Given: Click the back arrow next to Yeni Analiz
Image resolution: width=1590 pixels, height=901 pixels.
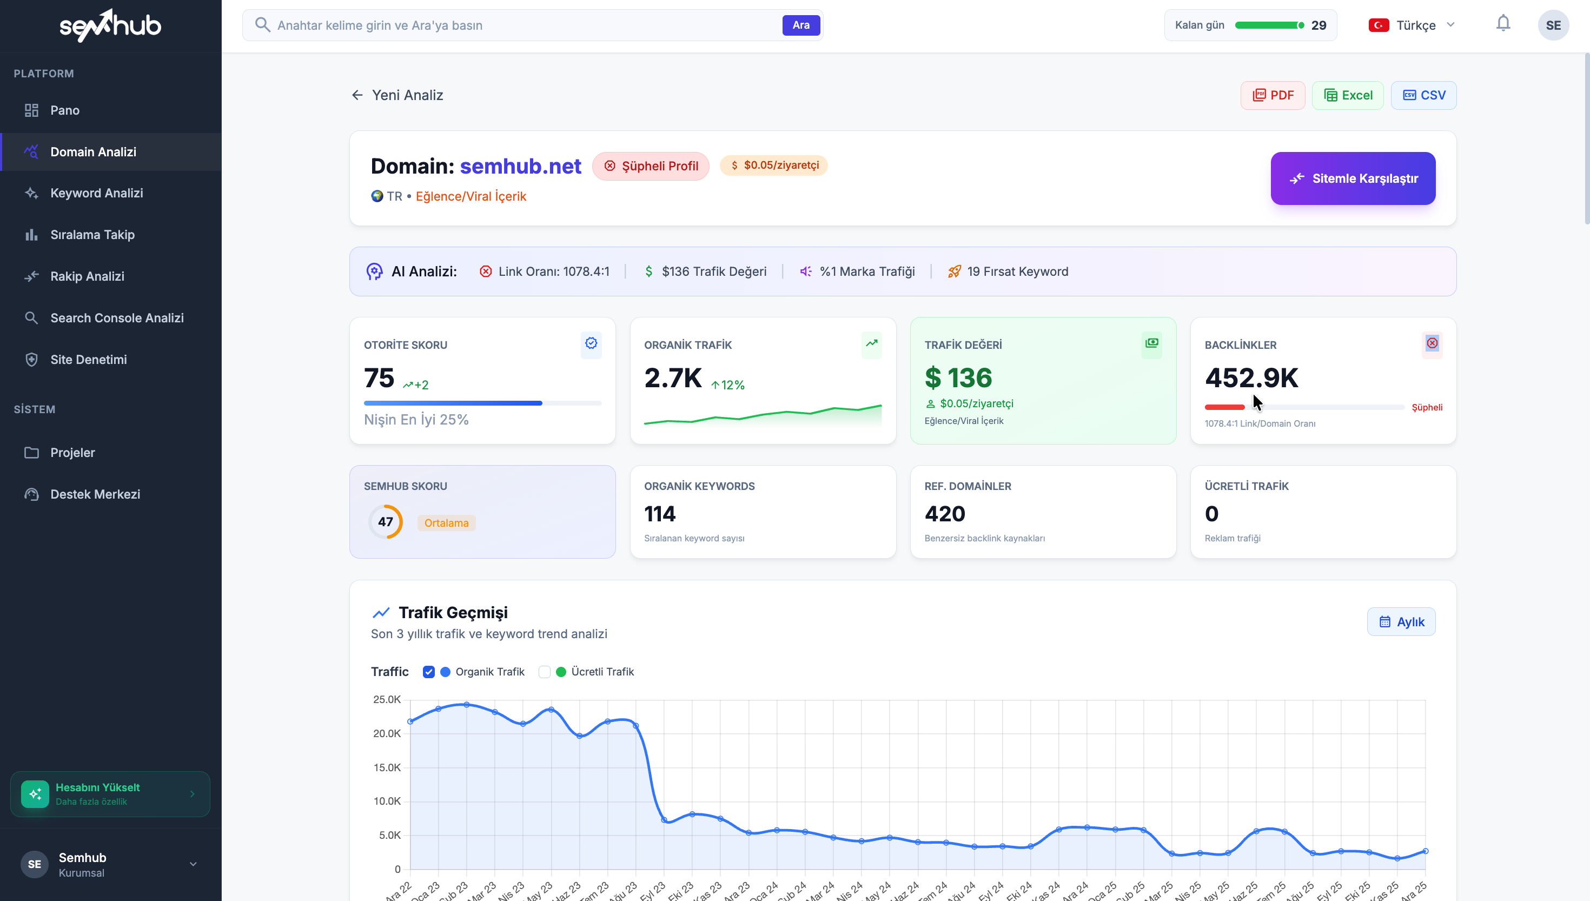Looking at the screenshot, I should click(x=357, y=95).
